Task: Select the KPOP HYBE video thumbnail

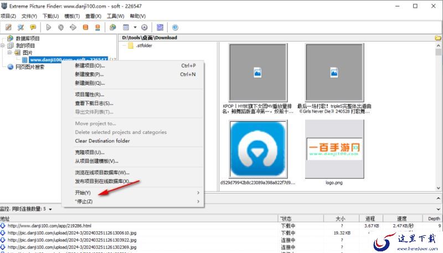Action: point(258,73)
